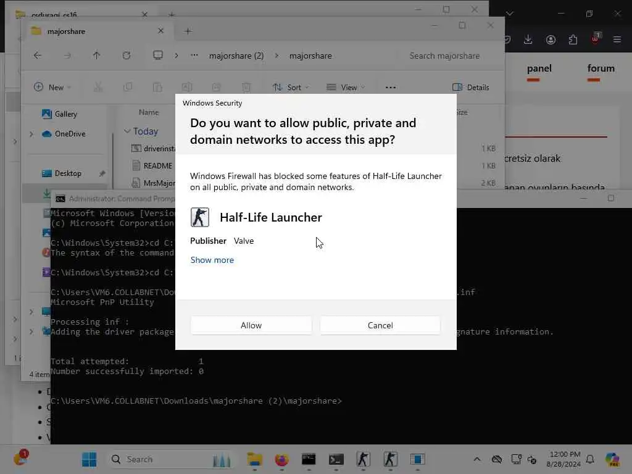Click the Half-Life Launcher app icon in dialog

point(200,217)
